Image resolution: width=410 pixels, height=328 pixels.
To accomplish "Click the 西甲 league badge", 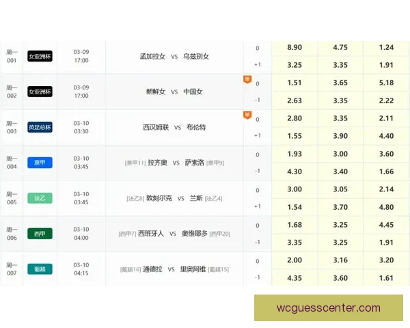I will (40, 234).
